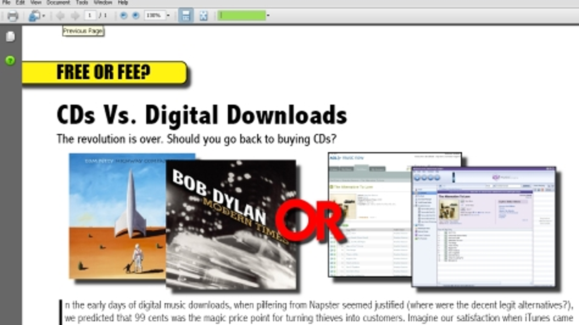Click the purple music store screenshot
The image size is (579, 325).
point(484,227)
